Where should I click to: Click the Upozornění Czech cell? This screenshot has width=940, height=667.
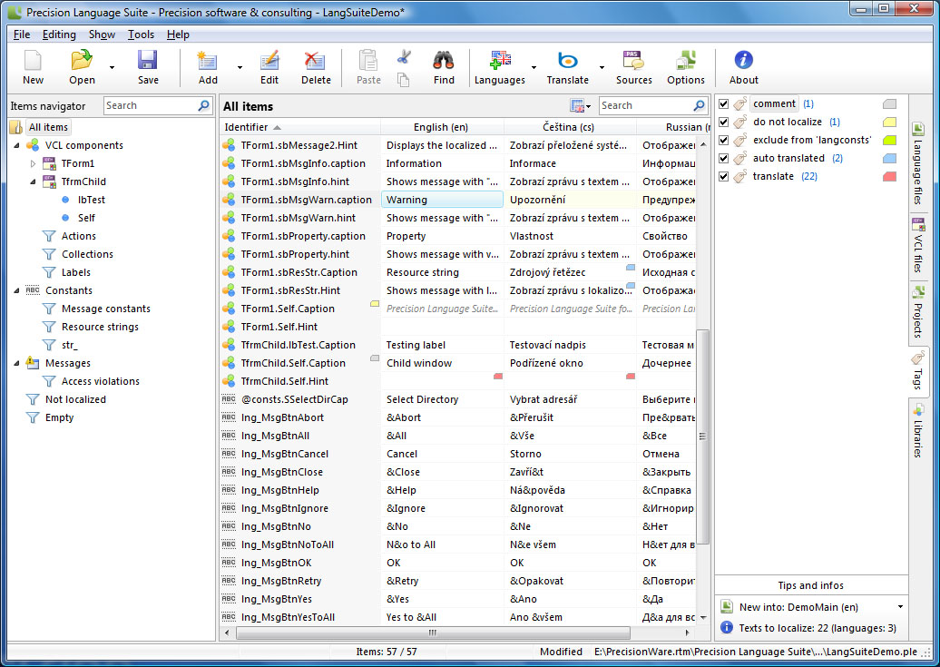[x=570, y=200]
